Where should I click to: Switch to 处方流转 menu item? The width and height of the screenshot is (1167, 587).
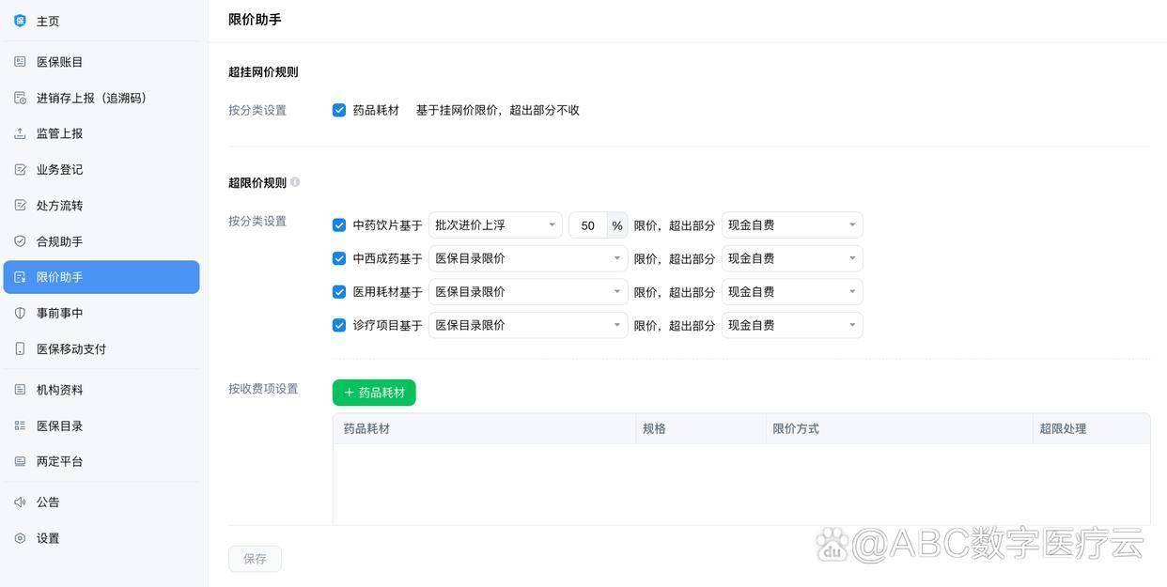pos(101,205)
